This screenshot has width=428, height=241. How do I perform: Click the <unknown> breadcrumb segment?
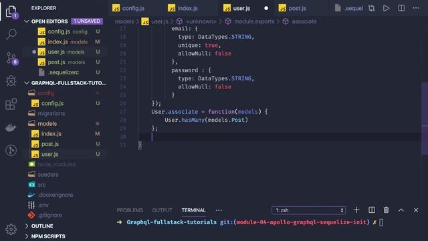point(197,21)
